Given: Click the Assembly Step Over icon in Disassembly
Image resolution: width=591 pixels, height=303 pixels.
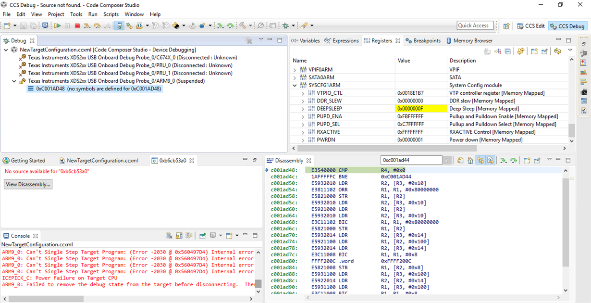Looking at the screenshot, I should pyautogui.click(x=513, y=160).
